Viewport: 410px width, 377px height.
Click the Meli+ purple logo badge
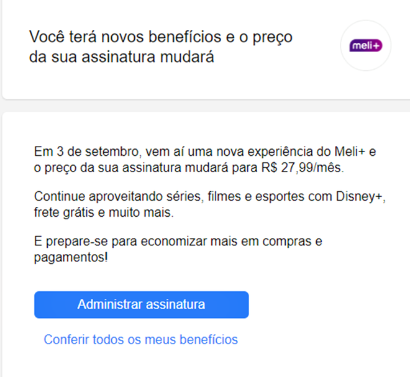[366, 46]
